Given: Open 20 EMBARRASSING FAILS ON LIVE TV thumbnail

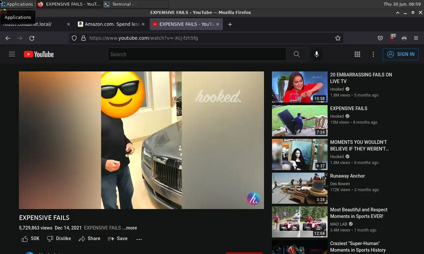Looking at the screenshot, I should pos(300,87).
